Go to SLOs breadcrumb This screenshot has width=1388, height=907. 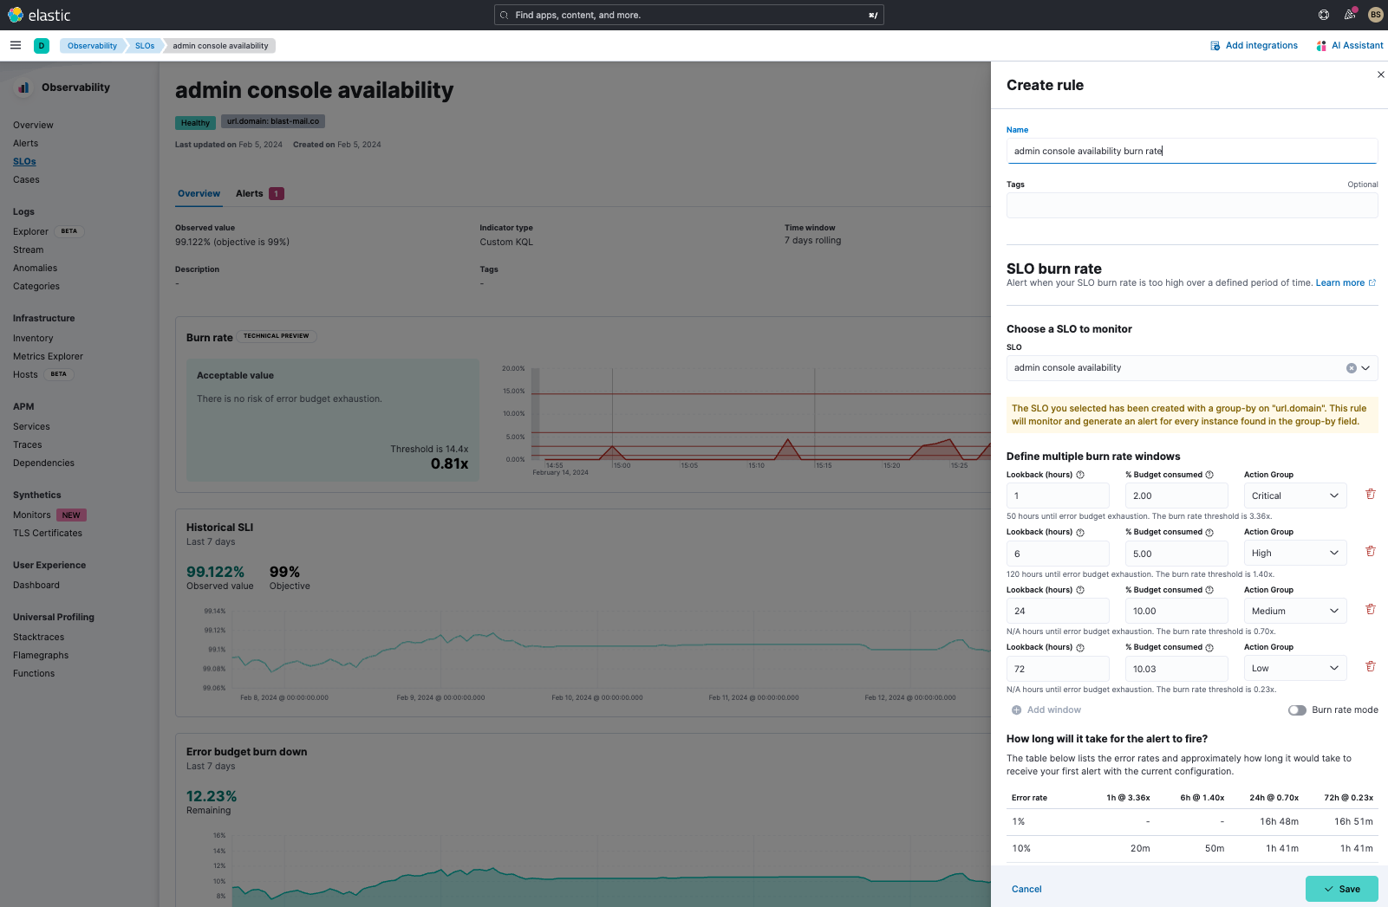[145, 46]
